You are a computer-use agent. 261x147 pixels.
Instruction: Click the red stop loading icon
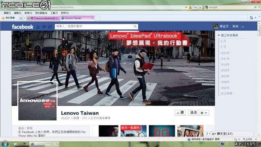[x=200, y=7]
